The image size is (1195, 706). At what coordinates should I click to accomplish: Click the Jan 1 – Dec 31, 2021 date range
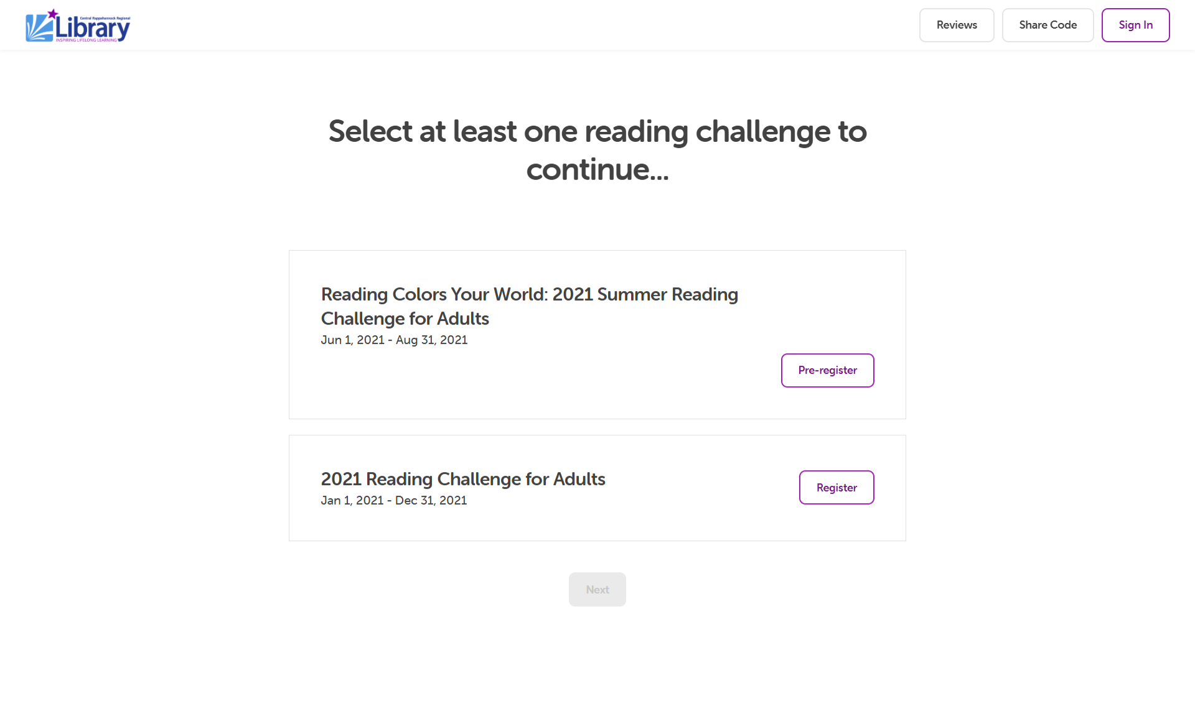coord(393,500)
